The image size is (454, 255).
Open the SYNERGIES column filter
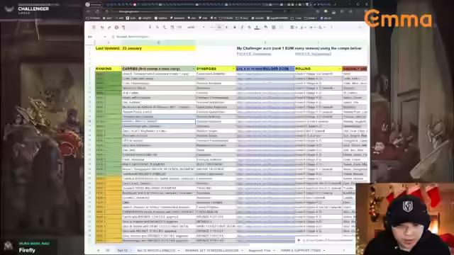pyautogui.click(x=233, y=69)
